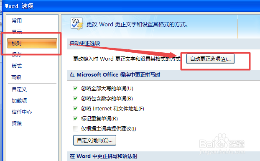Open 自定义词典(C)... dialog
Image resolution: width=260 pixels, height=161 pixels.
click(x=94, y=140)
